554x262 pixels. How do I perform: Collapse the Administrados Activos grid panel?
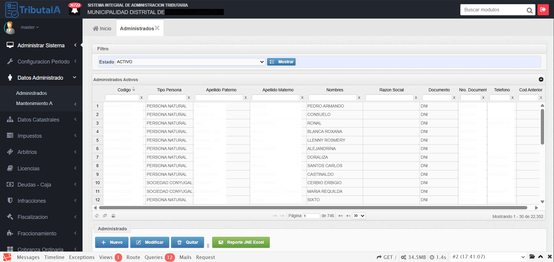pyautogui.click(x=541, y=79)
